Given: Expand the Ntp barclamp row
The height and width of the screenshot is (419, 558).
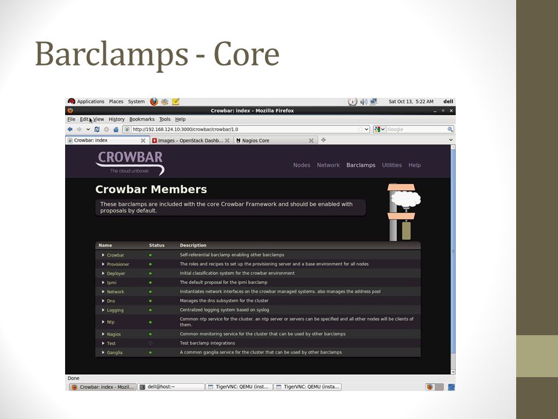Looking at the screenshot, I should coord(103,322).
